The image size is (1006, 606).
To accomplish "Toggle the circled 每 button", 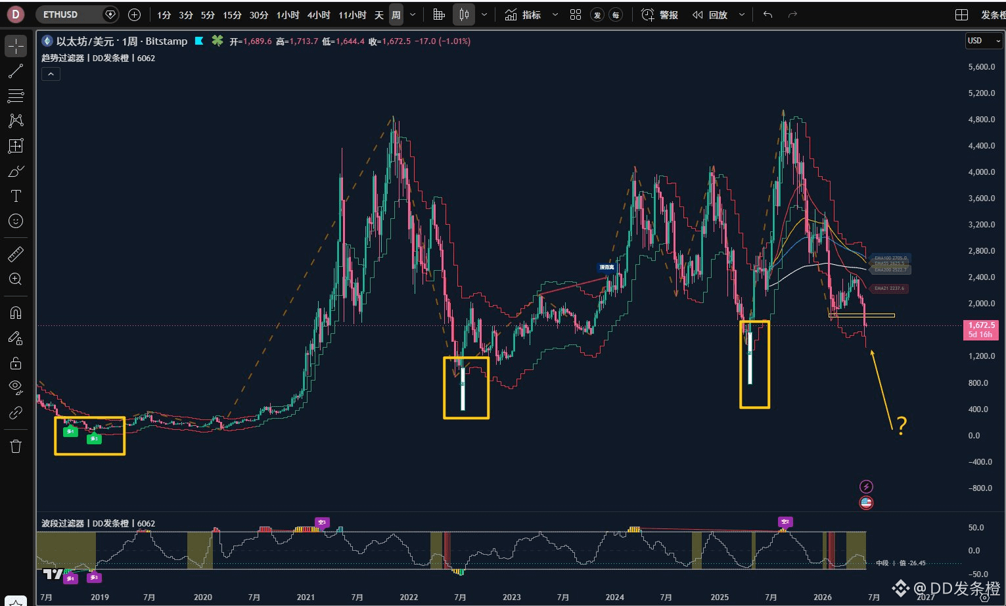I will (x=616, y=14).
